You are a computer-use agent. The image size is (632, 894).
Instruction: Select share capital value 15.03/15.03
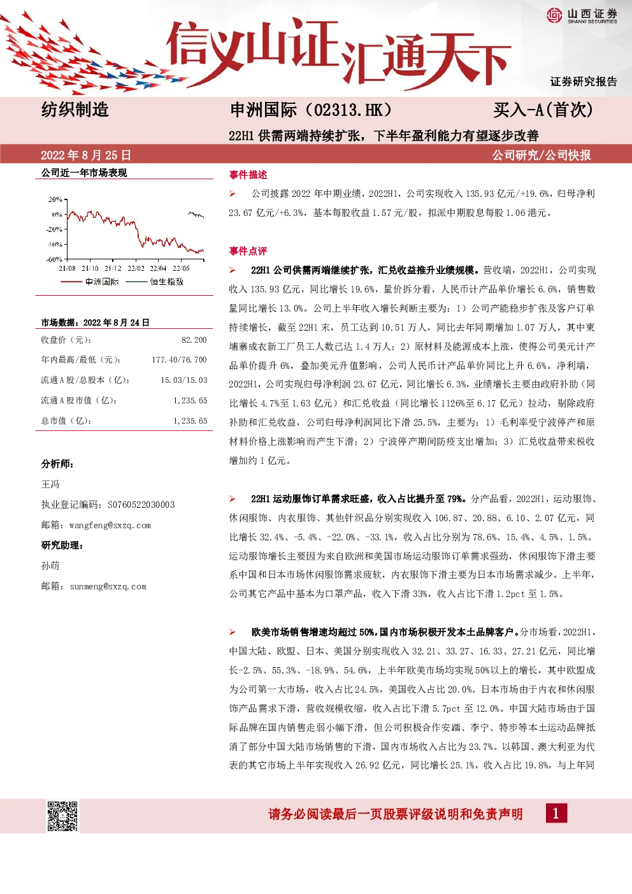[184, 380]
